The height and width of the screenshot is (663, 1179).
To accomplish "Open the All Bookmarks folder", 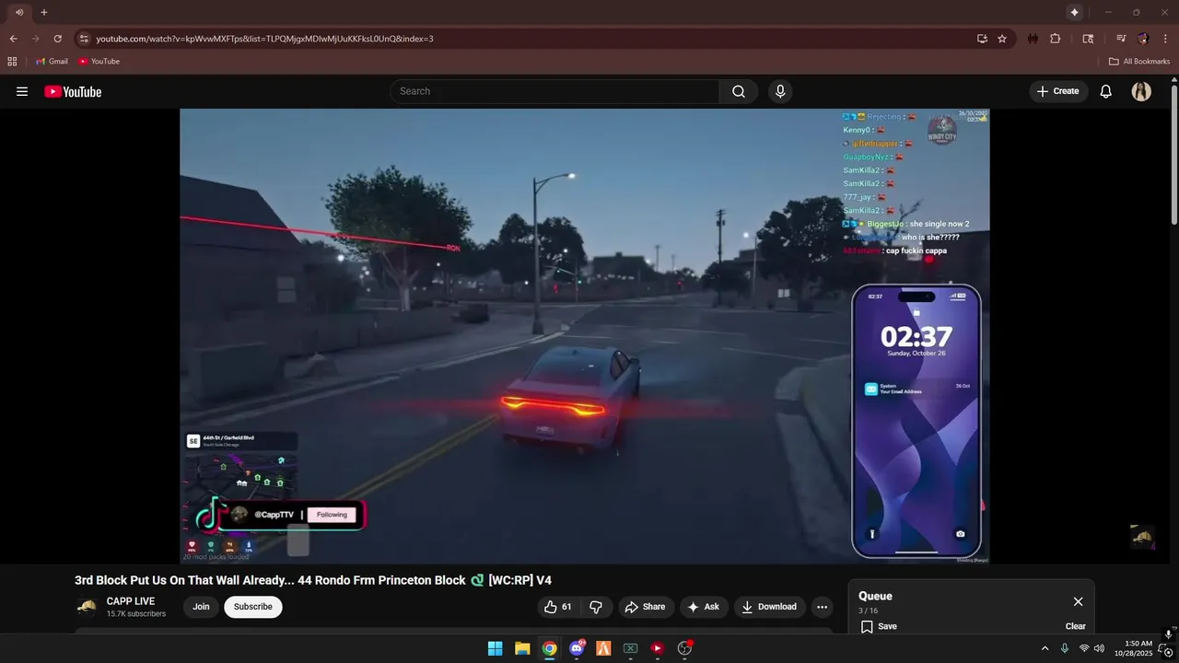I will (x=1139, y=62).
